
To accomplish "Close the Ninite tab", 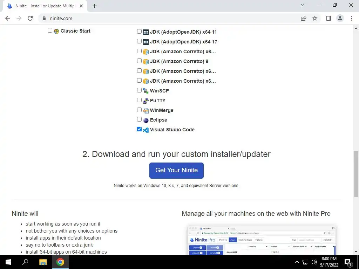I will [x=81, y=6].
